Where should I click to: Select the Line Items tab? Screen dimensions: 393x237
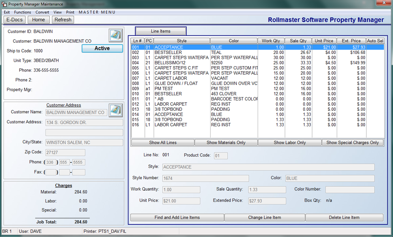[x=161, y=31]
